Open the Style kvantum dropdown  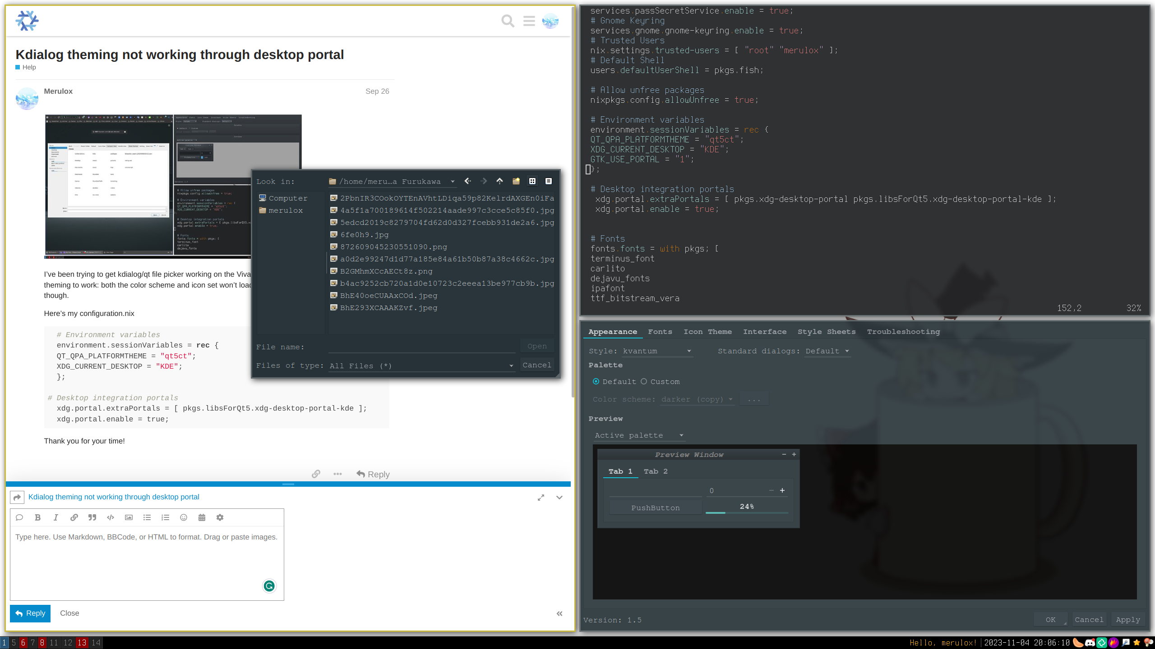[x=657, y=351]
